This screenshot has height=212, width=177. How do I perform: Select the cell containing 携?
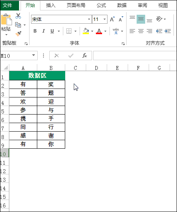23,118
